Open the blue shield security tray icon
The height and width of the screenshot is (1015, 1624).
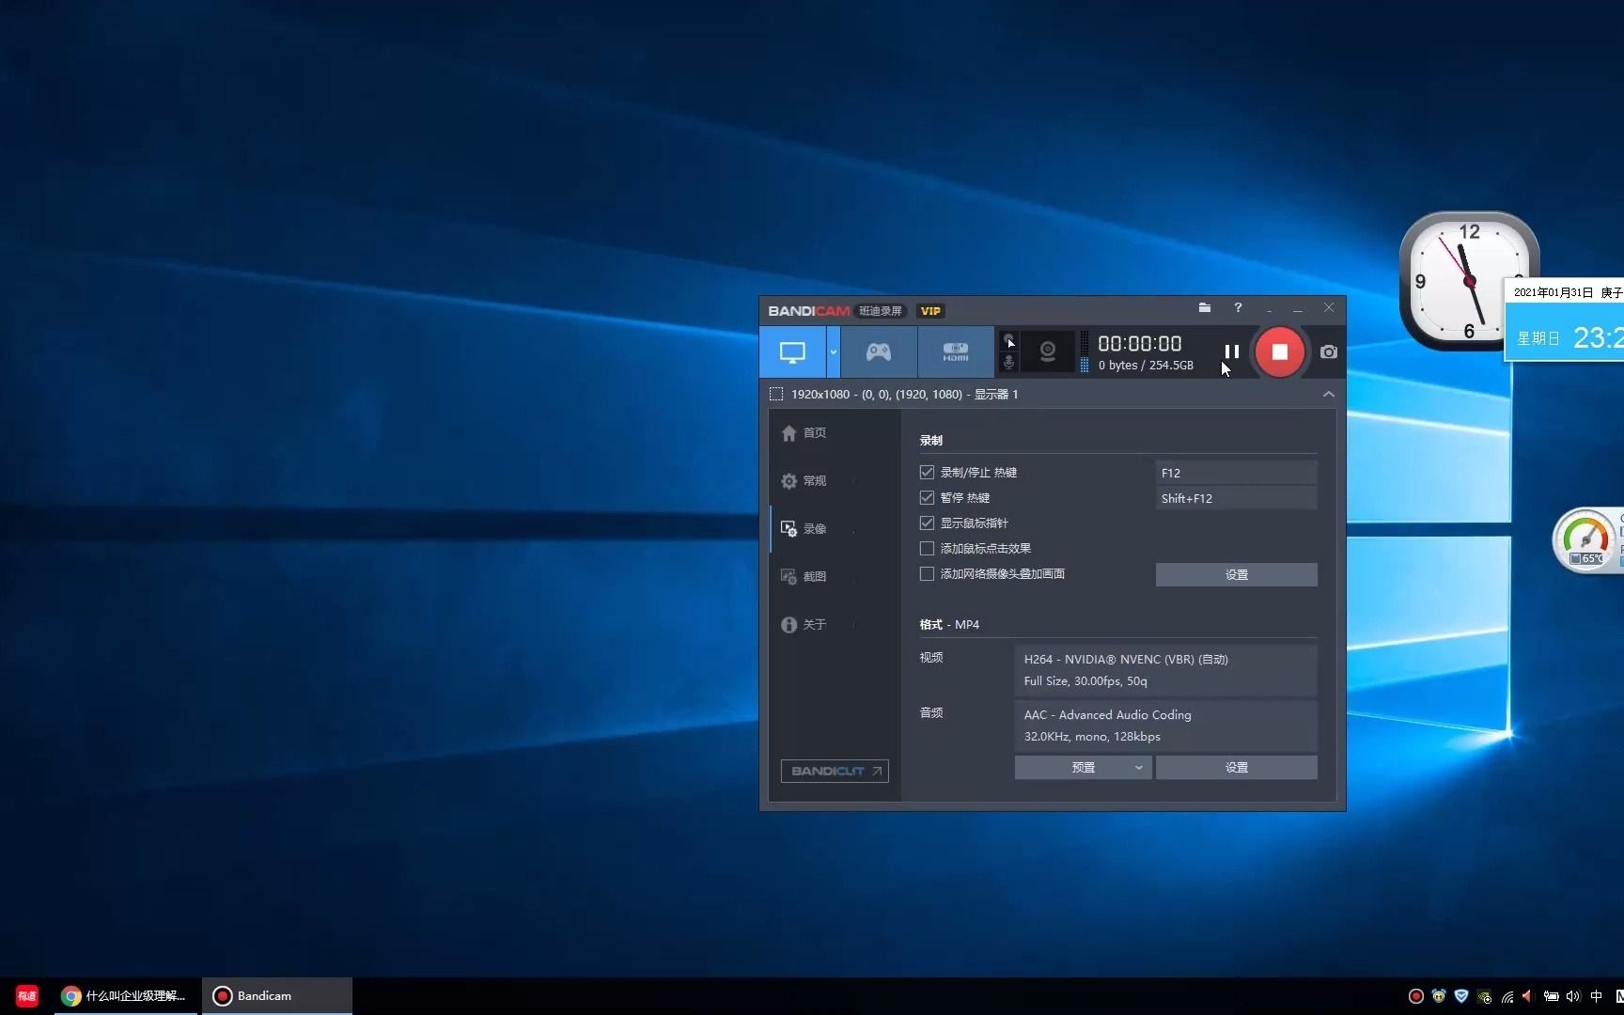coord(1460,996)
